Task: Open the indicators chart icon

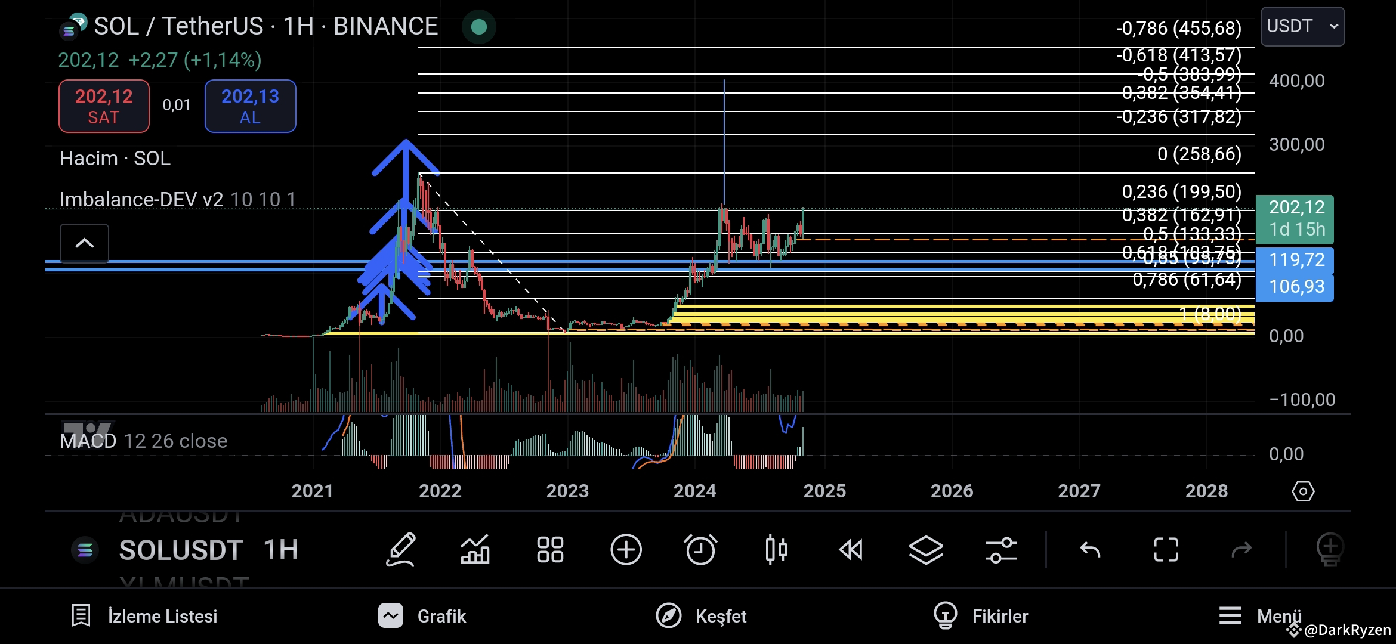Action: pyautogui.click(x=475, y=549)
